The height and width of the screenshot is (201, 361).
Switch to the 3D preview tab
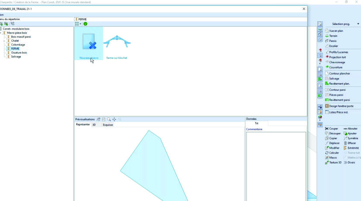(x=94, y=125)
